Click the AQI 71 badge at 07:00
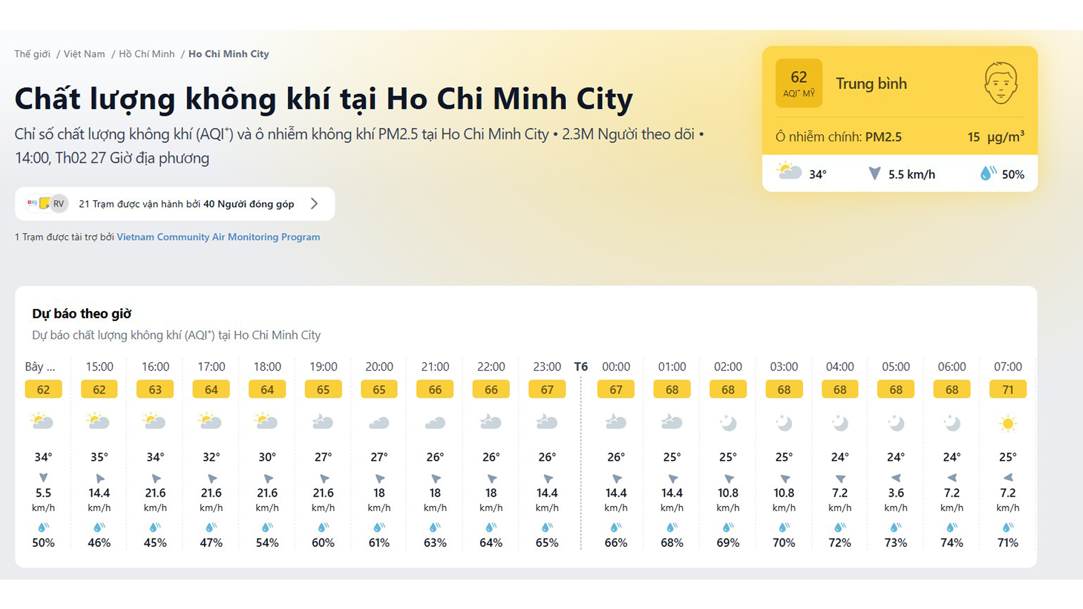The width and height of the screenshot is (1083, 609). (1007, 390)
